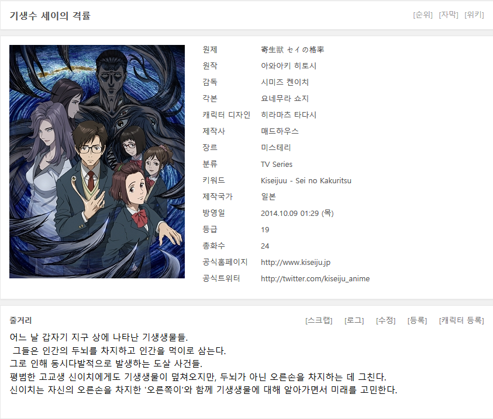Open the [자막] subtitles link
Screen dimensions: 493x419
coord(449,15)
